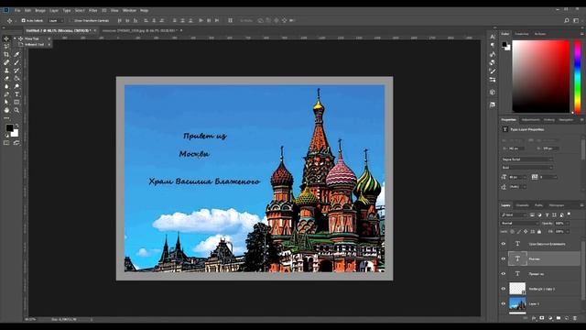Select the Hand tool
The width and height of the screenshot is (586, 330).
click(6, 110)
